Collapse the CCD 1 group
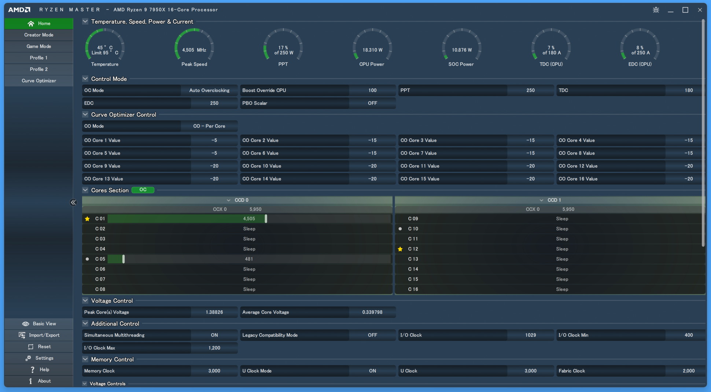 [x=541, y=200]
